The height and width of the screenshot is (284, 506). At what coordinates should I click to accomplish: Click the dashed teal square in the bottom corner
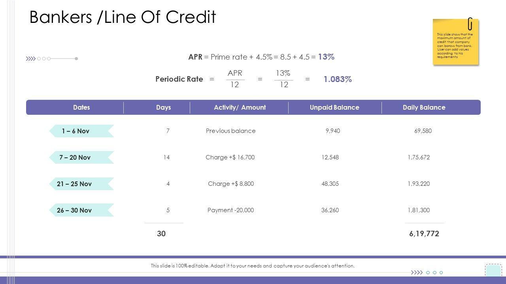pos(493,271)
